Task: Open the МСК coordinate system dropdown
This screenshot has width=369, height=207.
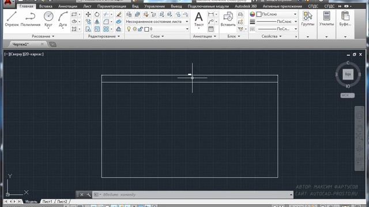Action: [347, 95]
